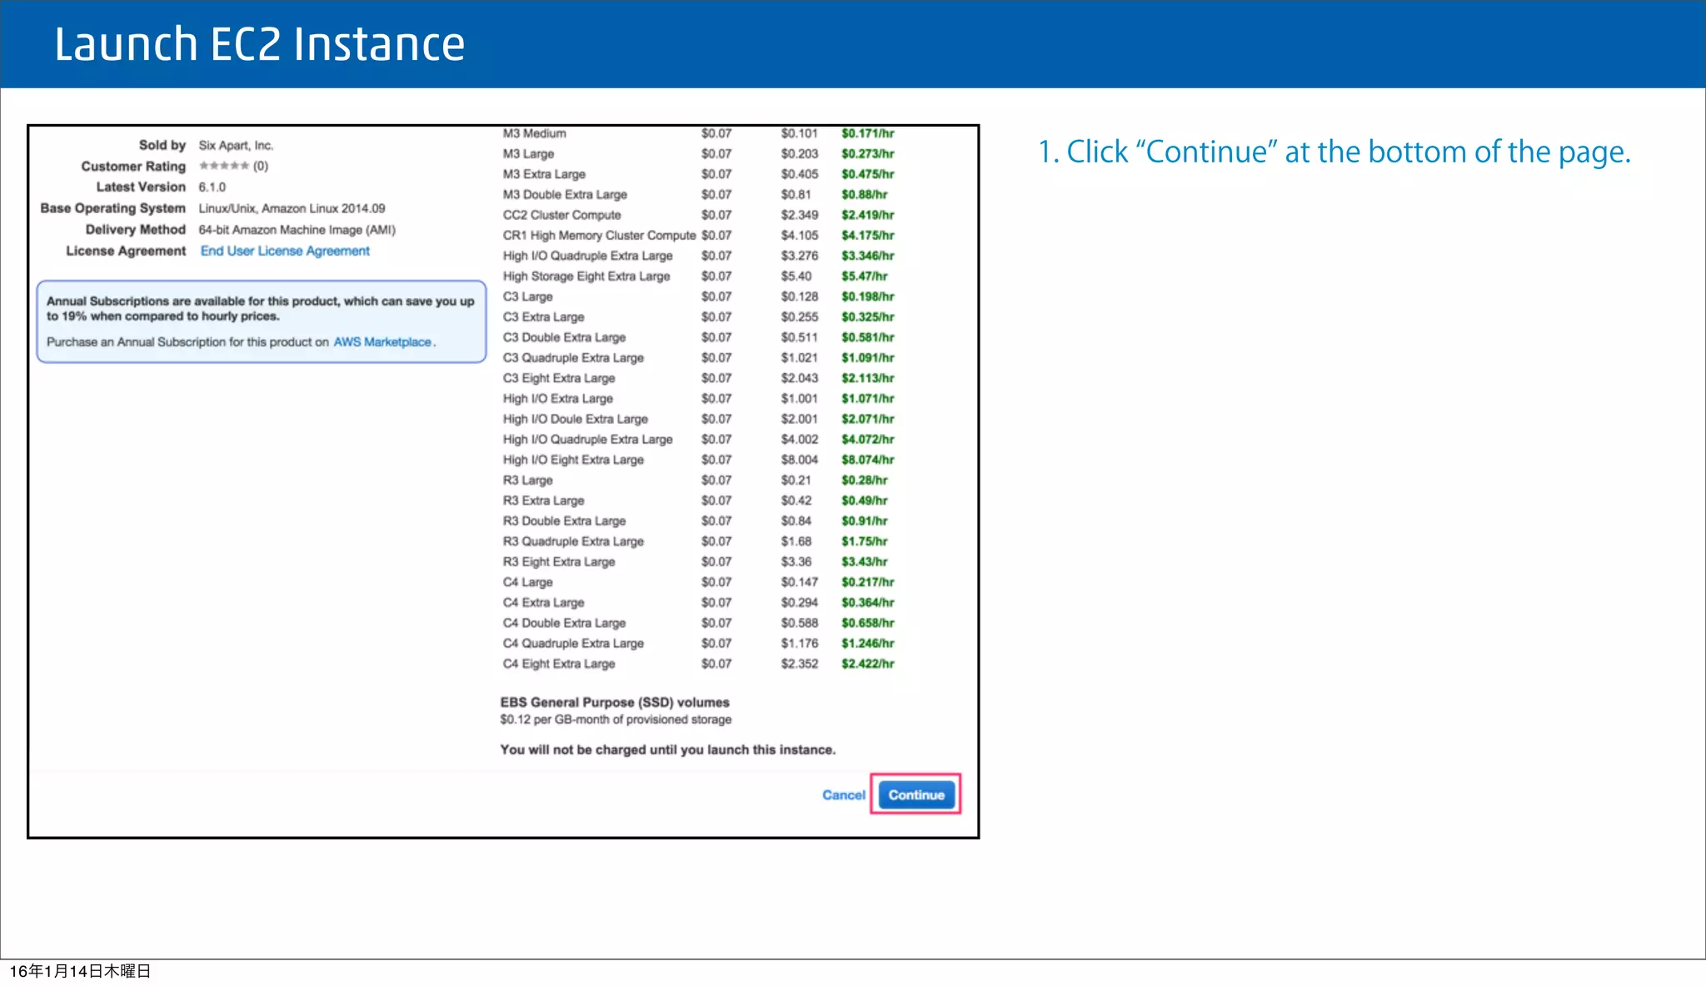Select the C3 Quadruple Extra Large row

tap(698, 358)
